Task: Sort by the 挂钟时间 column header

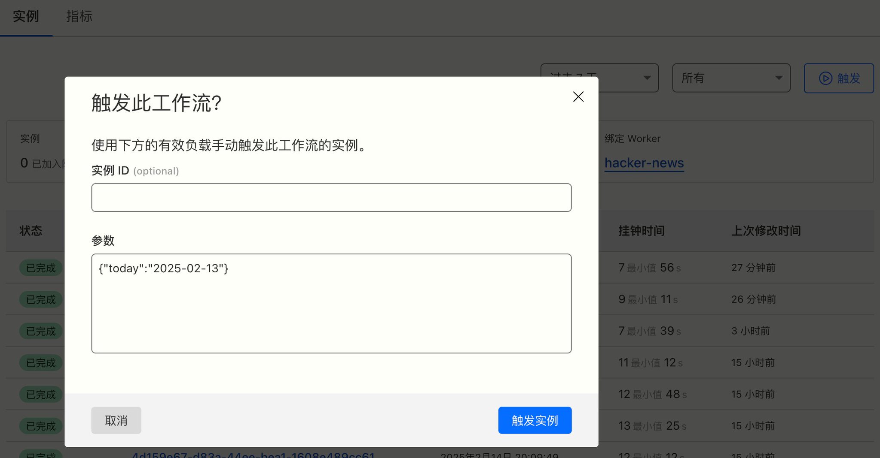Action: [x=641, y=231]
